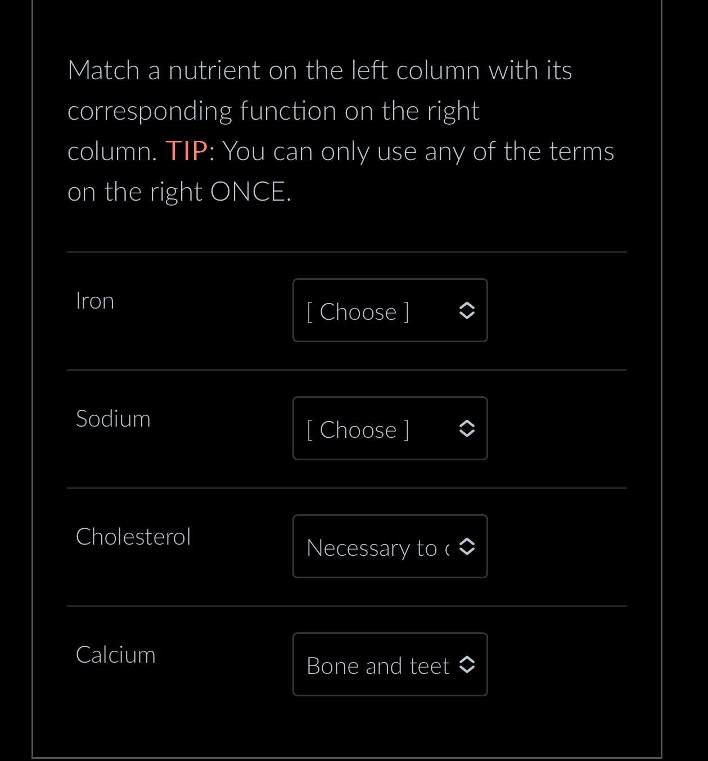Click the Cholesterol row label

pos(133,536)
